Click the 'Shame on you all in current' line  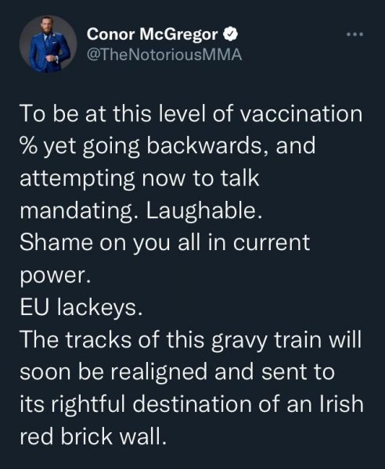tap(164, 243)
